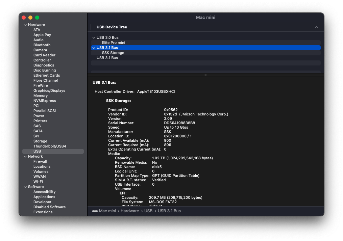The image size is (343, 241).
Task: Click the pane splitter handle dot
Action: click(205, 75)
